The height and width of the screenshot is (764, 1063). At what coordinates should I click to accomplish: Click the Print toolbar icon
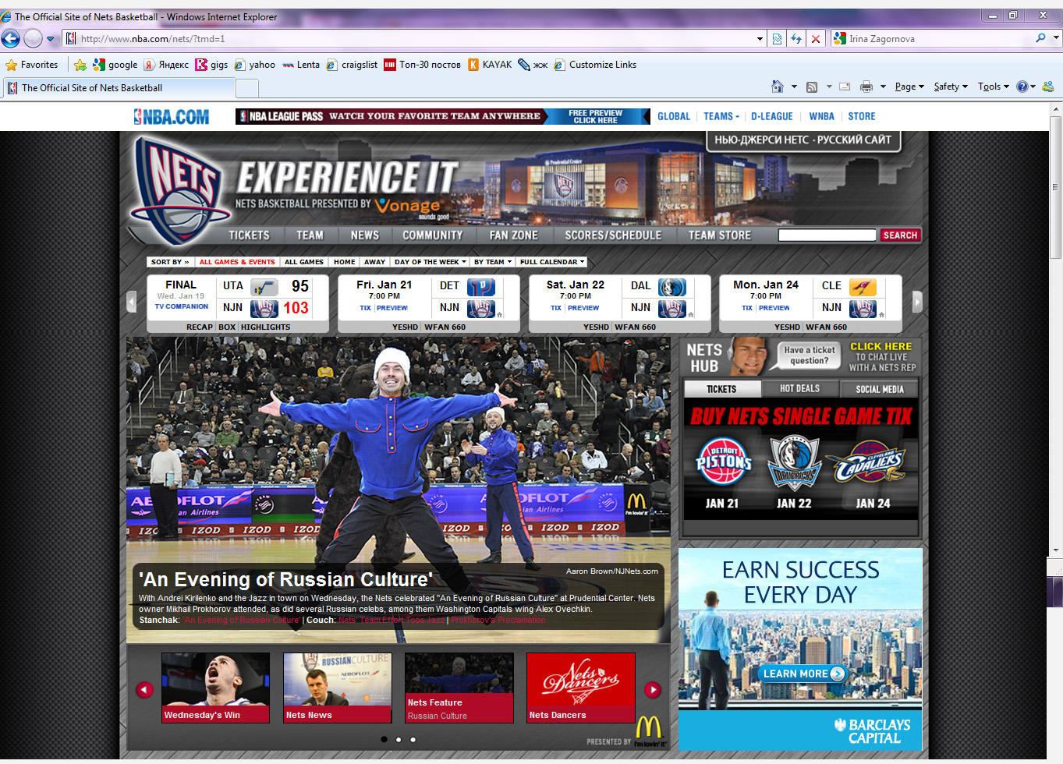click(866, 87)
